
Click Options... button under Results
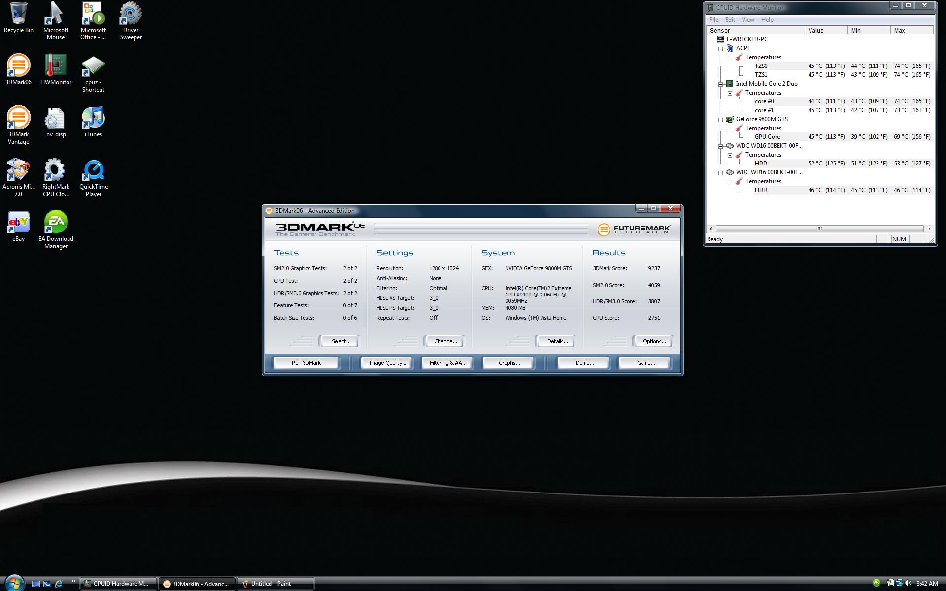654,341
